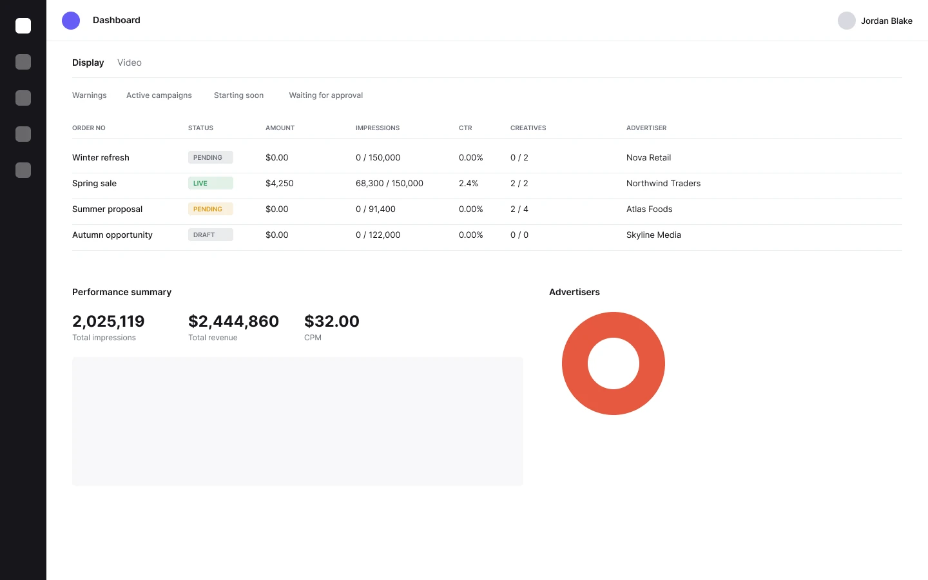
Task: Click the purple circle logo beside Dashboard
Action: [71, 21]
